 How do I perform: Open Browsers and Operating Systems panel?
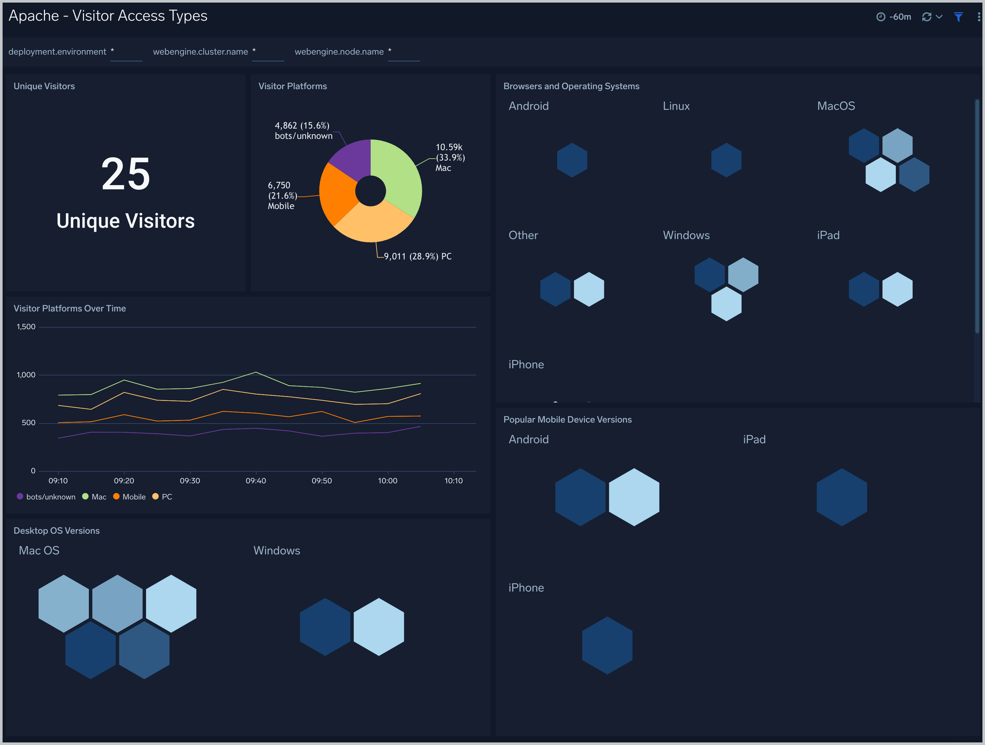coord(572,85)
